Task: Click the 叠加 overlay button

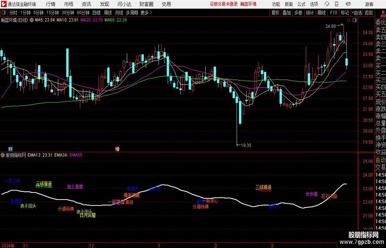Action: pyautogui.click(x=287, y=13)
